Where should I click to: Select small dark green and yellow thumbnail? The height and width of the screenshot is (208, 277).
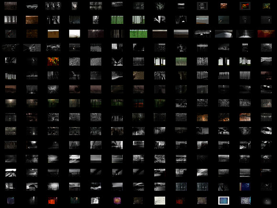pos(266,6)
